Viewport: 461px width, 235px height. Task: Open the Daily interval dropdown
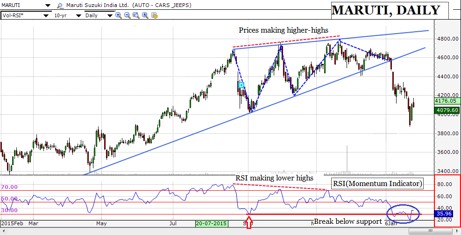pos(110,15)
